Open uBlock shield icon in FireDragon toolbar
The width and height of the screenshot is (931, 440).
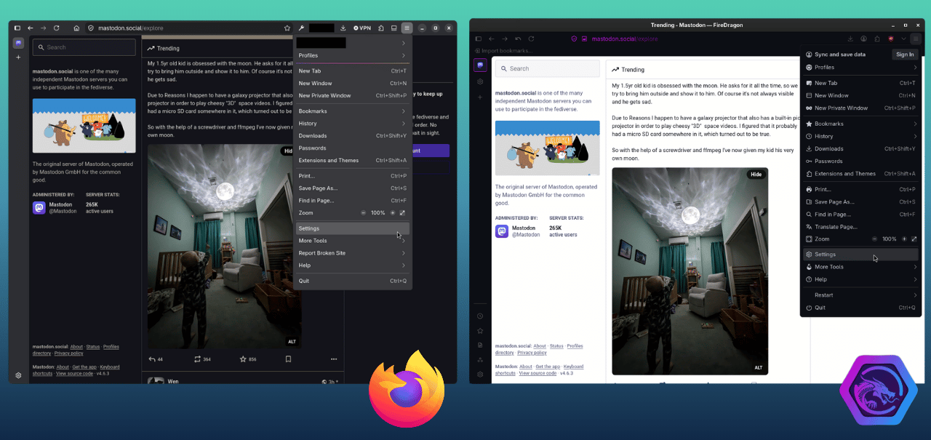tap(891, 39)
